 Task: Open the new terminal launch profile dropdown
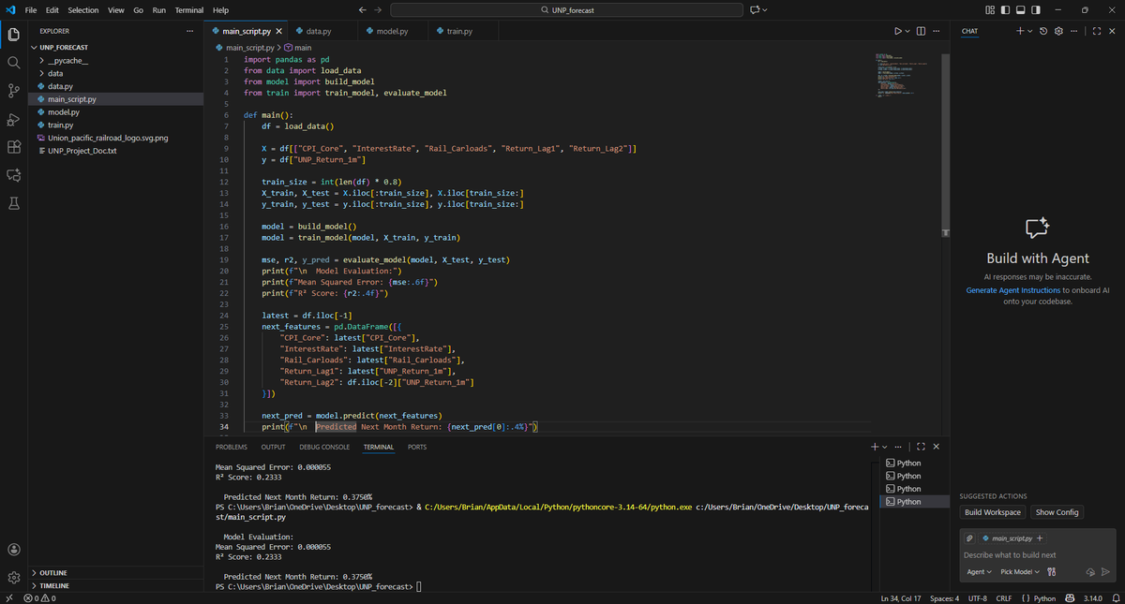[884, 447]
